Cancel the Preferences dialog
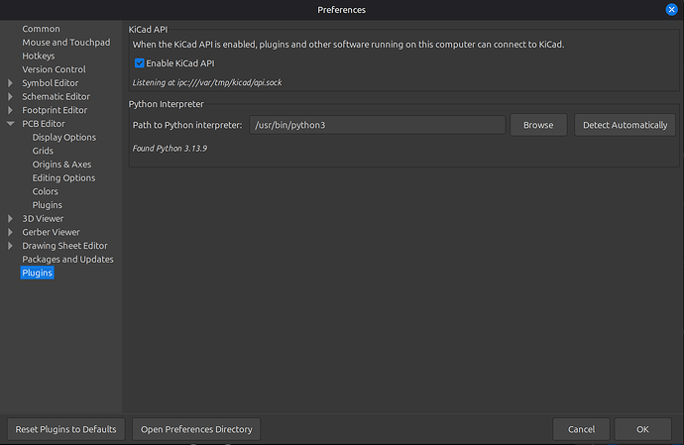684x445 pixels. click(x=581, y=429)
